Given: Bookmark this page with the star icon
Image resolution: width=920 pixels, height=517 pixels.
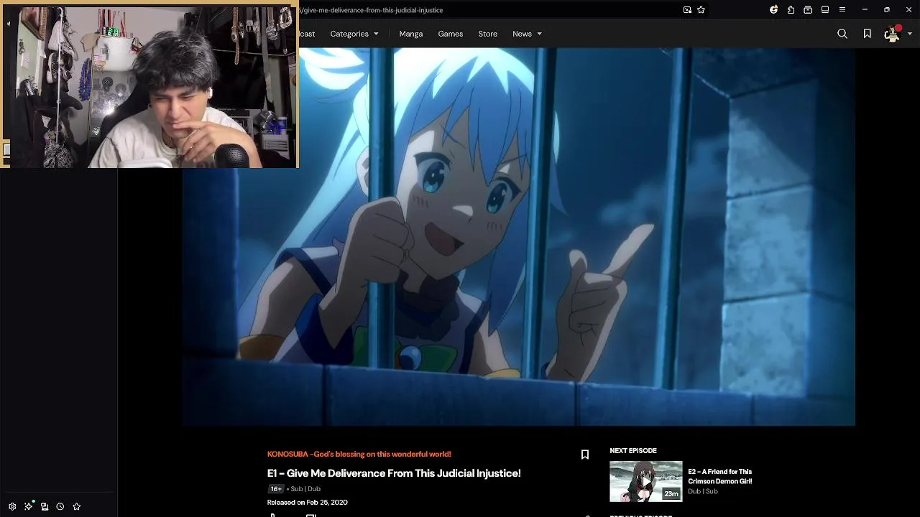Looking at the screenshot, I should [701, 10].
